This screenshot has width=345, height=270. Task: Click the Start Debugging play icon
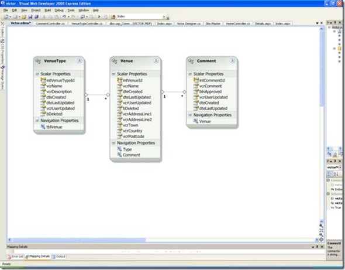click(x=99, y=17)
